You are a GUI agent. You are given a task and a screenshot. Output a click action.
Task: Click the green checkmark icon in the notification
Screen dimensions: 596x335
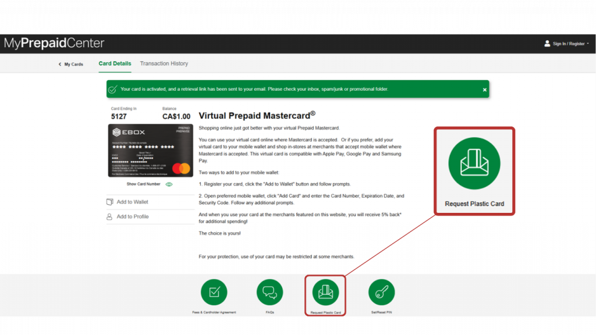pos(113,90)
